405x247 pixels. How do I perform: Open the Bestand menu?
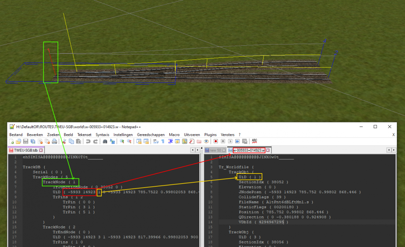click(x=16, y=135)
